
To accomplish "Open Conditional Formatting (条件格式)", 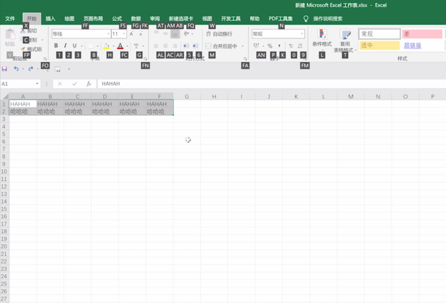I will tap(322, 40).
